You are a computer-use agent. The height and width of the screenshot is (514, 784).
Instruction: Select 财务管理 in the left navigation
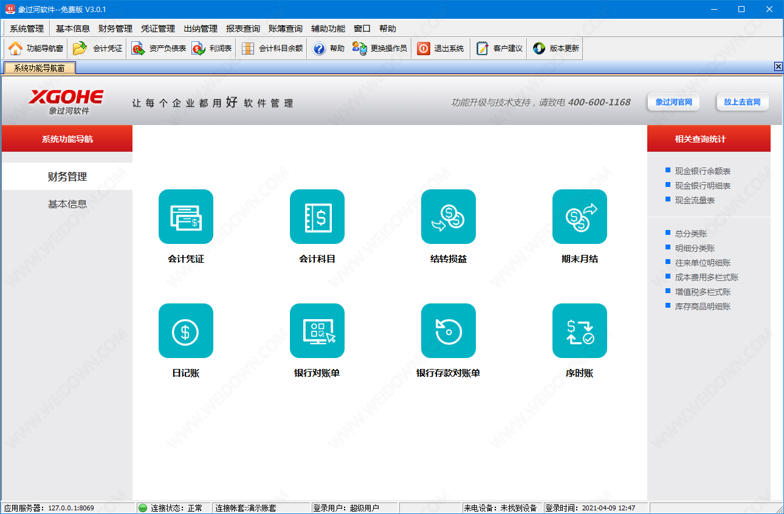pyautogui.click(x=67, y=177)
